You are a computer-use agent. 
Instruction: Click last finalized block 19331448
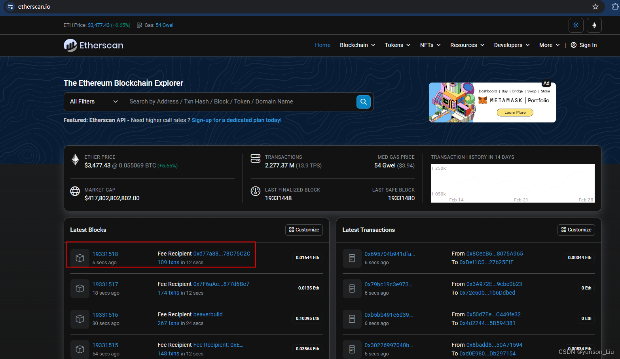click(x=278, y=198)
